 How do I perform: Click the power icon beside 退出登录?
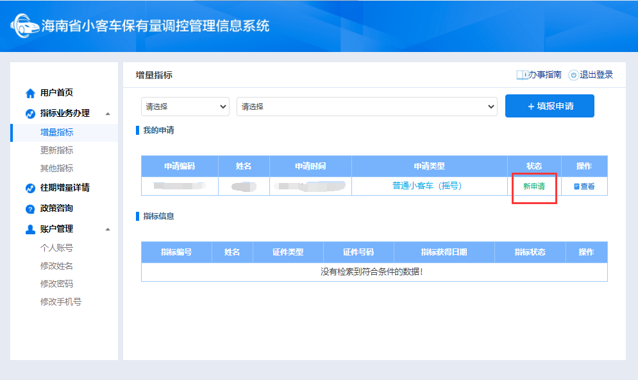(573, 75)
